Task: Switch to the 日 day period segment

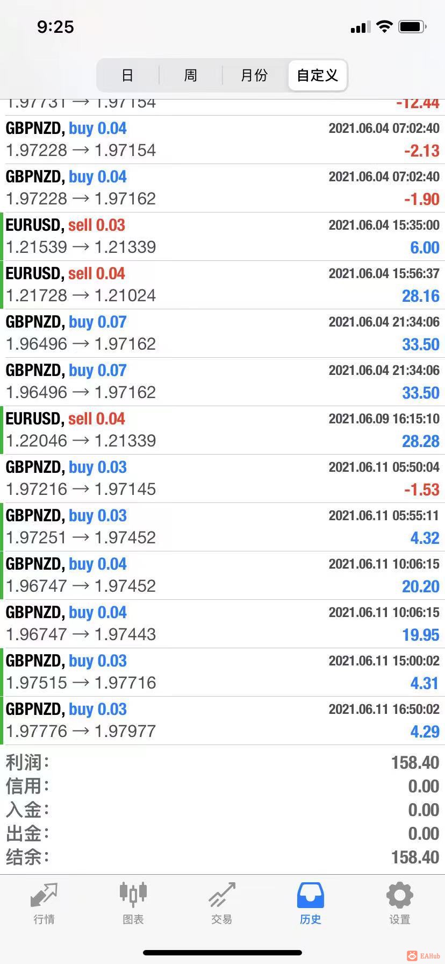Action: point(127,75)
